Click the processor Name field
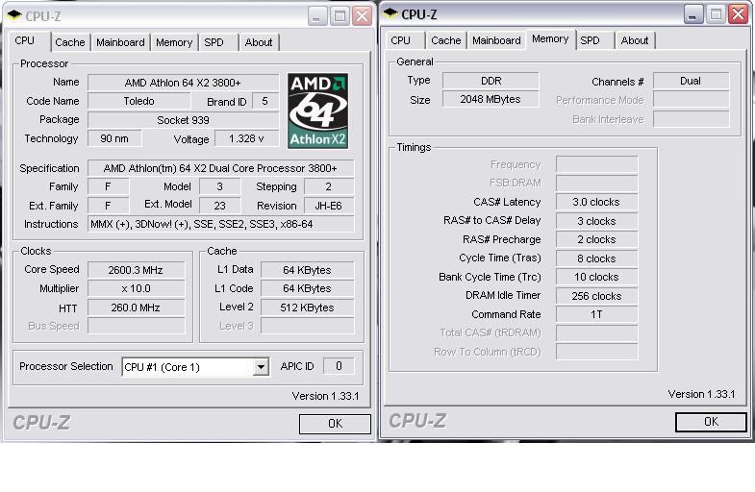This screenshot has height=492, width=755. pos(183,83)
